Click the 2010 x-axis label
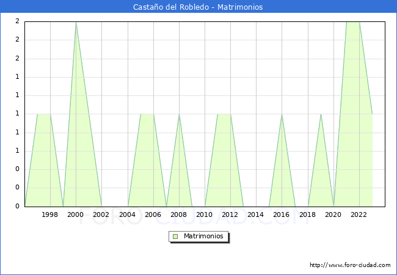The height and width of the screenshot is (275, 397). coord(205,215)
